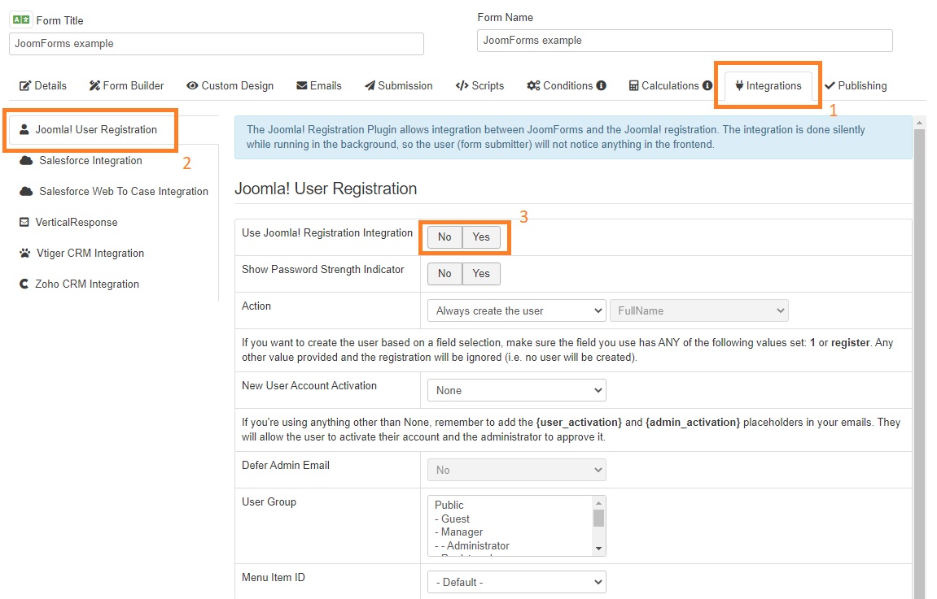937x599 pixels.
Task: Click the Scripts code icon
Action: [461, 85]
